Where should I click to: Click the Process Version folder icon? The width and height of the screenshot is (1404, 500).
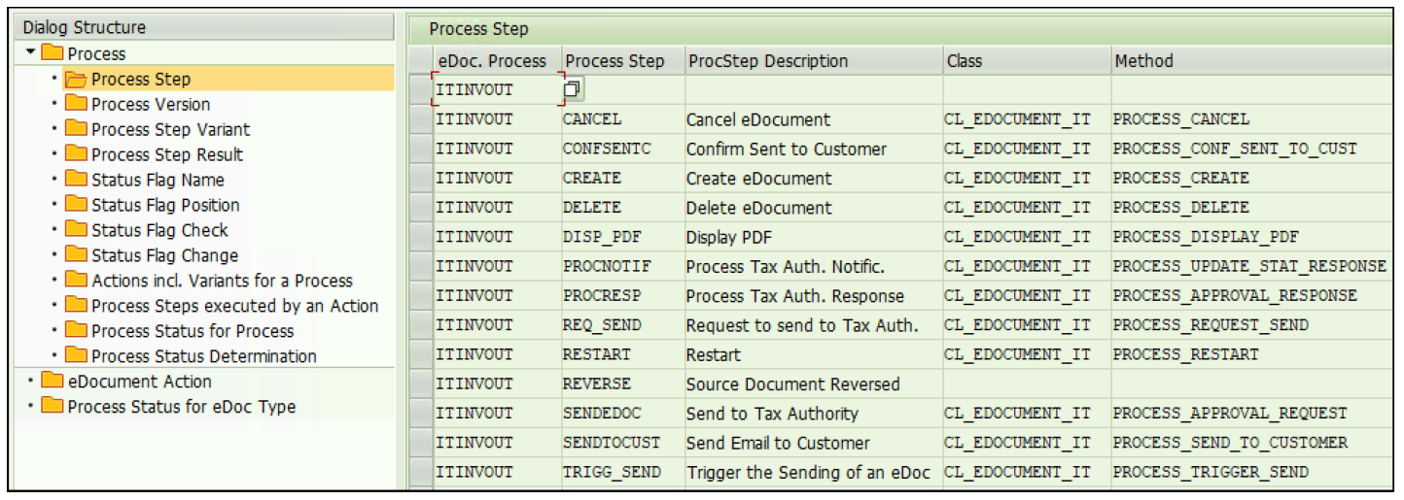(76, 104)
